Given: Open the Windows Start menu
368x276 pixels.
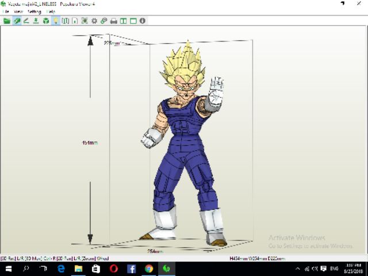Looking at the screenshot, I should (x=9, y=269).
